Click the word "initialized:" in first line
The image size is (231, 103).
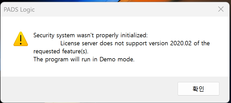[x=134, y=35]
